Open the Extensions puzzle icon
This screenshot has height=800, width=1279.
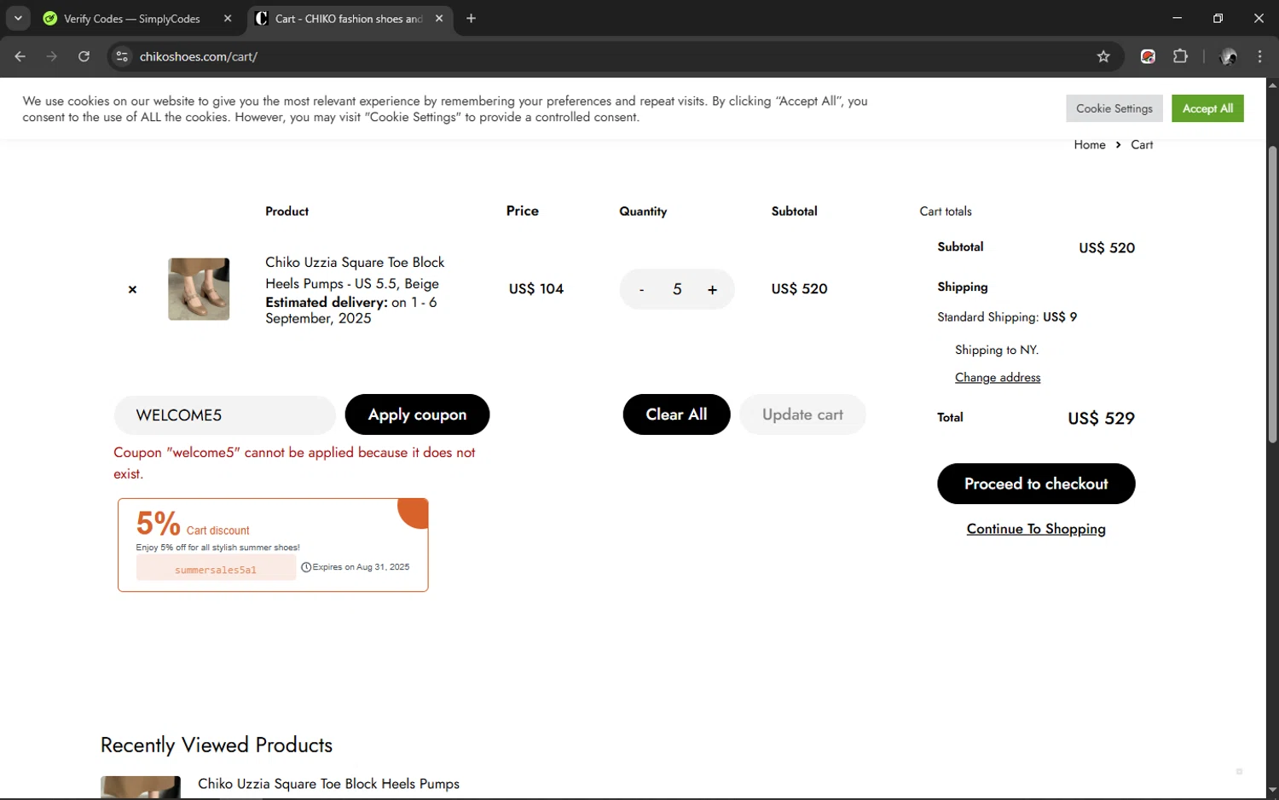pos(1180,56)
